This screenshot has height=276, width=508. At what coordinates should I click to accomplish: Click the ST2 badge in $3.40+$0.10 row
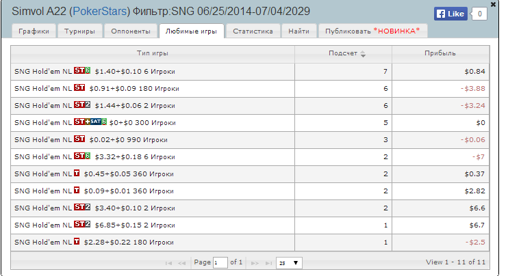point(82,207)
